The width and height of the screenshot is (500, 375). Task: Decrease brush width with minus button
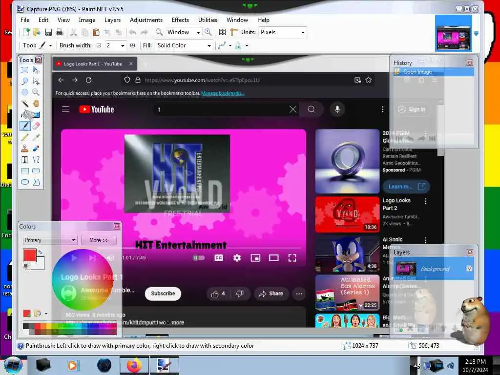99,45
